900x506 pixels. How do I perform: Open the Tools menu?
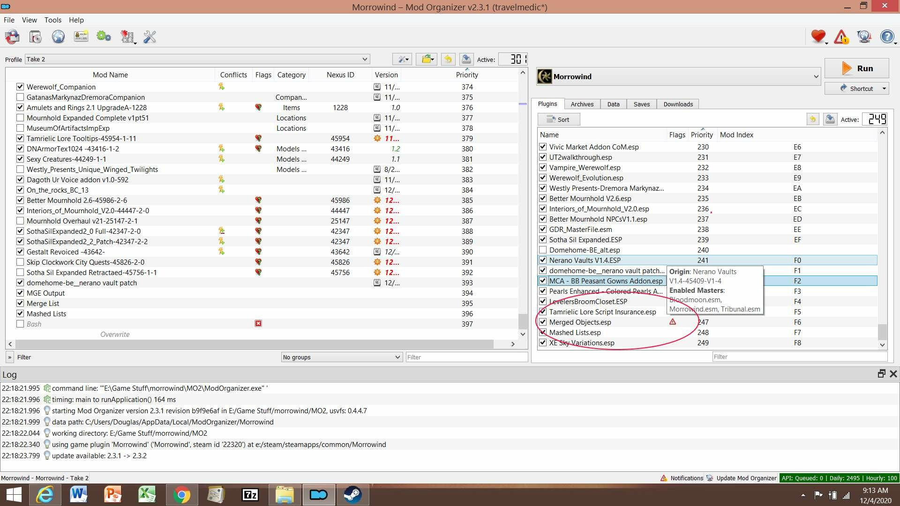point(53,20)
